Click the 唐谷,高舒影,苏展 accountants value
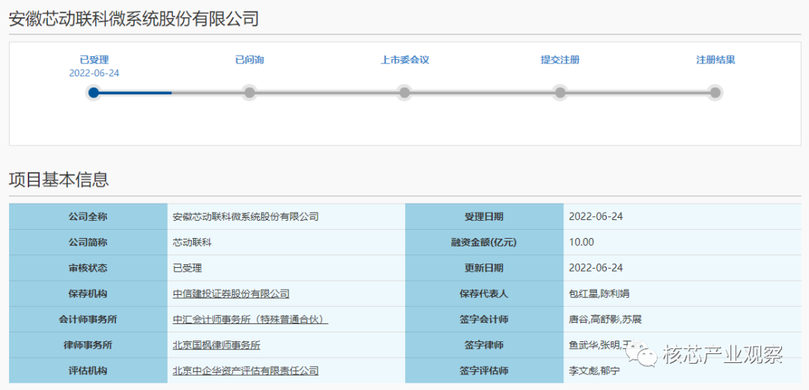This screenshot has width=809, height=390. [605, 320]
